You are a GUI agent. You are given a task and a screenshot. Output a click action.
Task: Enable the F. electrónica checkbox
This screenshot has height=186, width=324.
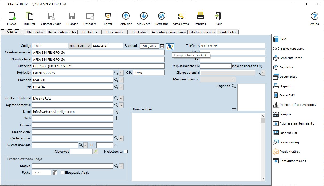(126, 152)
